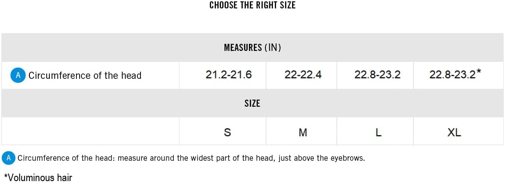The width and height of the screenshot is (505, 182).
Task: Click the 'CHOOSE THE RIGHT SIZE' heading
Action: pos(252,5)
